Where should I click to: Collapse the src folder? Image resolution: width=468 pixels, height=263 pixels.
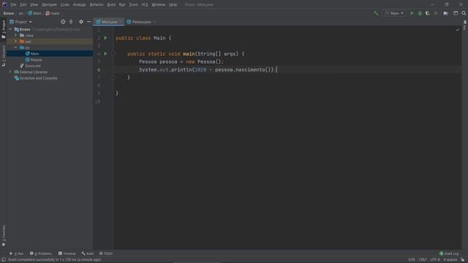[16, 47]
